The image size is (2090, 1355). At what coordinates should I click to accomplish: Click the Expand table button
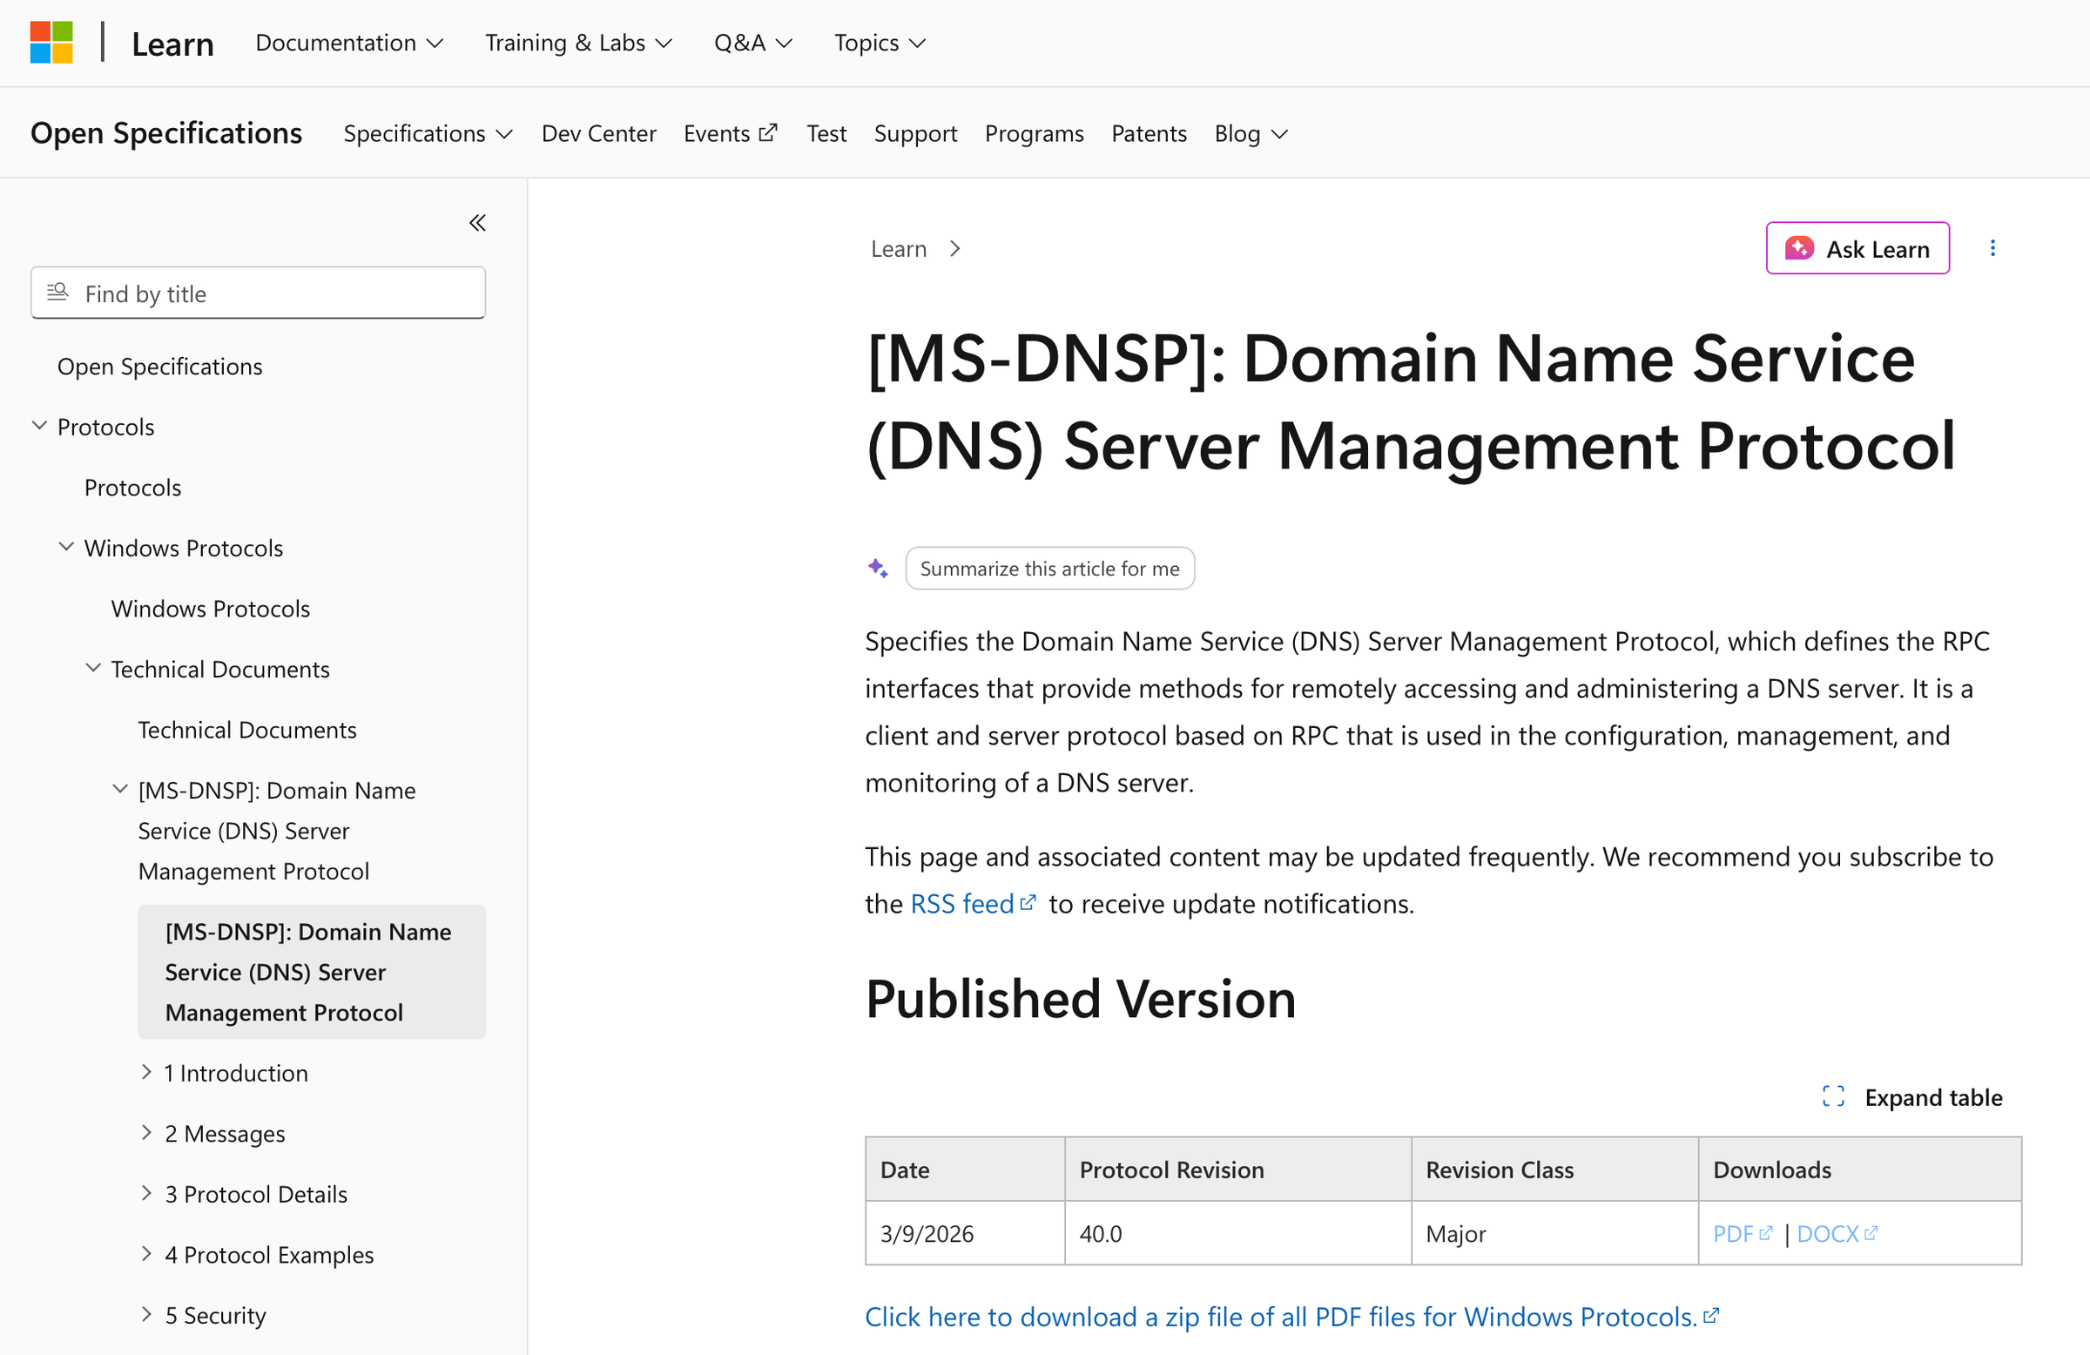tap(1912, 1097)
